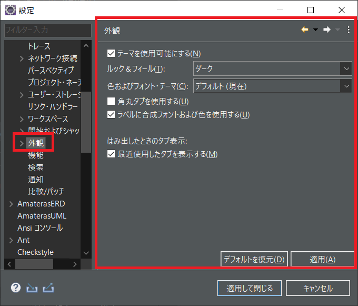Click the フィルター入力 filter field
Viewport: 358px width, 306px height.
(x=48, y=30)
